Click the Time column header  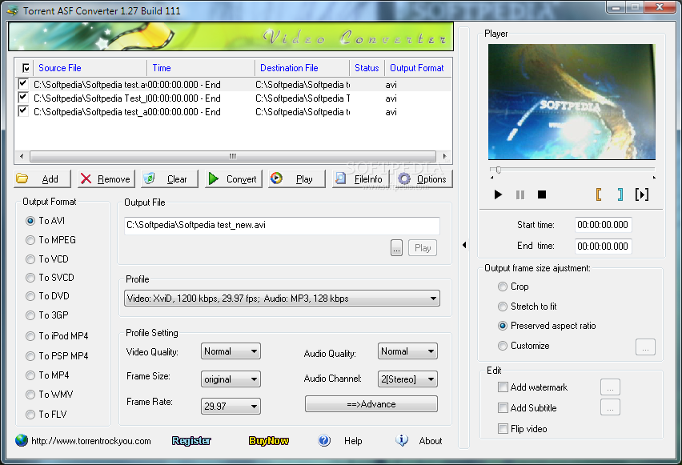click(x=201, y=68)
